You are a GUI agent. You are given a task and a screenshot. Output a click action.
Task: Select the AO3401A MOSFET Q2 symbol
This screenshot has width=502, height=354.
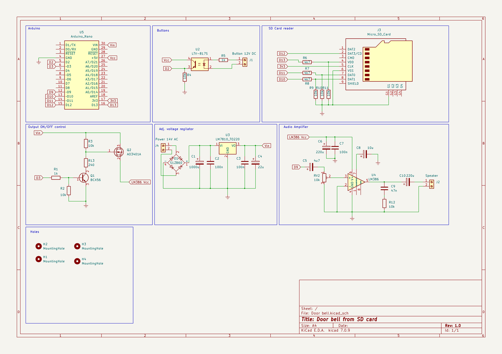click(119, 152)
